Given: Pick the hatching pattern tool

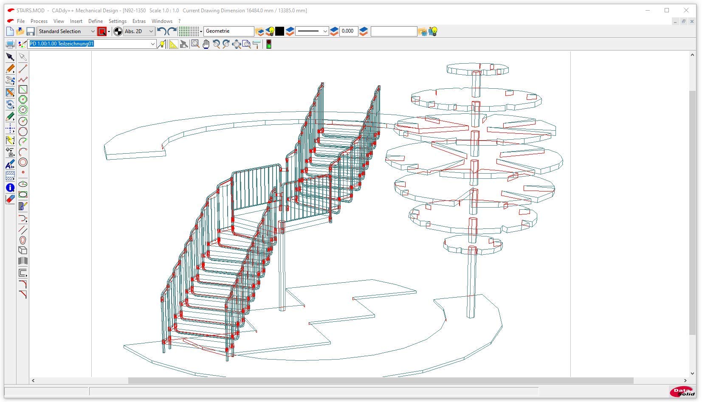Looking at the screenshot, I should tap(10, 176).
